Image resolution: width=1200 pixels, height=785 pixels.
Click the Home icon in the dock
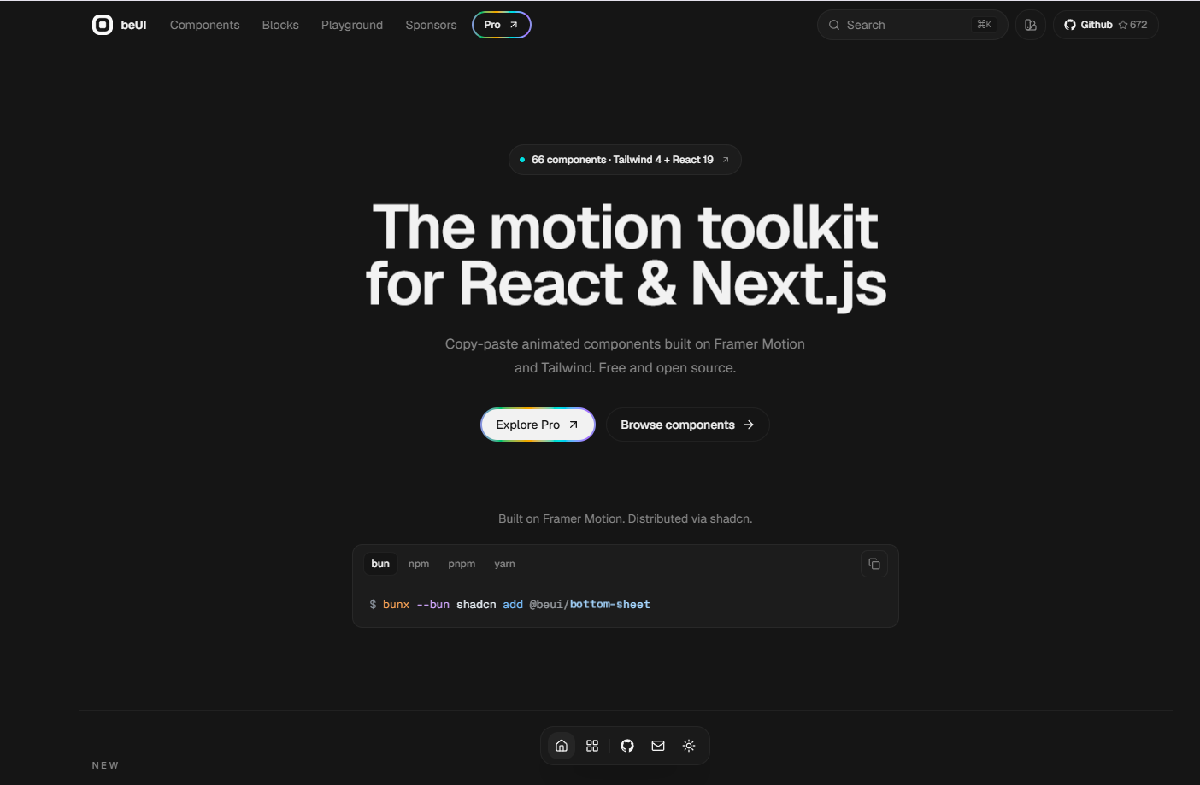tap(562, 746)
